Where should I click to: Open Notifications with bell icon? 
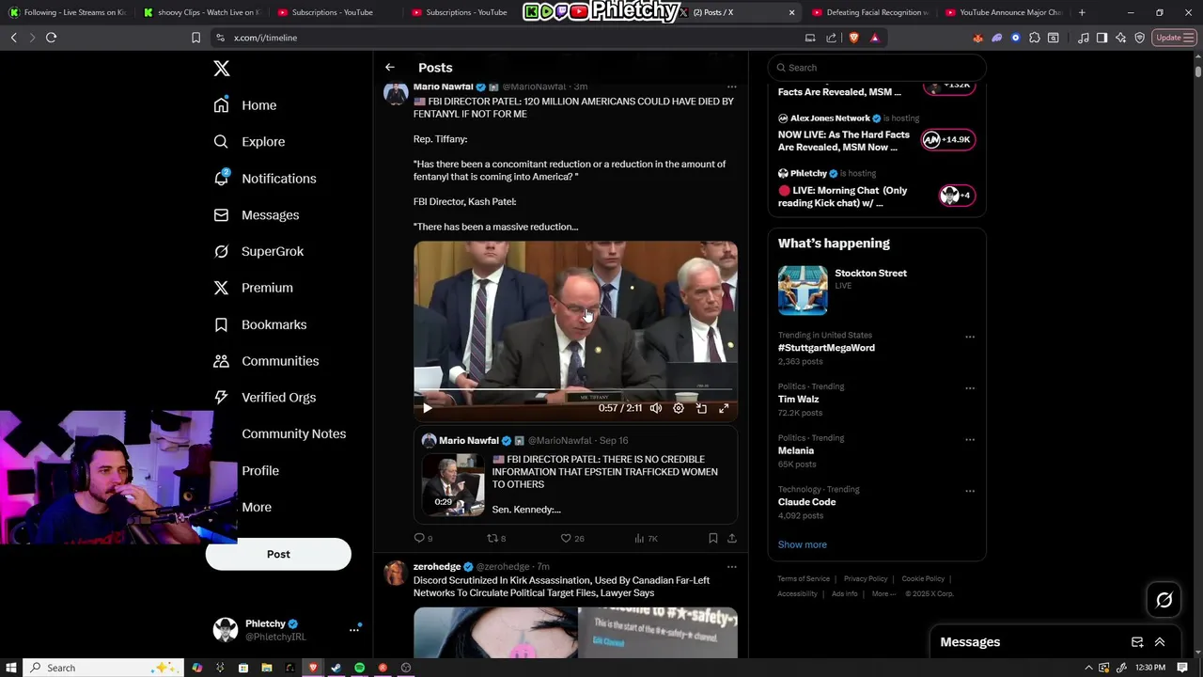[x=265, y=179]
